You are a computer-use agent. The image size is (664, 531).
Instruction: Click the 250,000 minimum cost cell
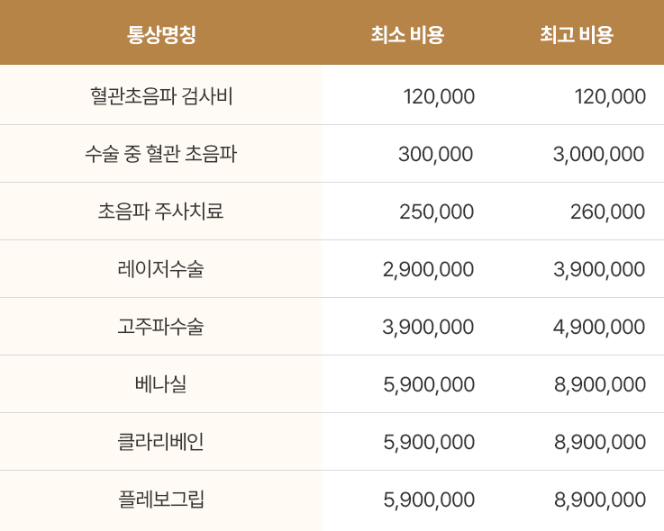[436, 211]
